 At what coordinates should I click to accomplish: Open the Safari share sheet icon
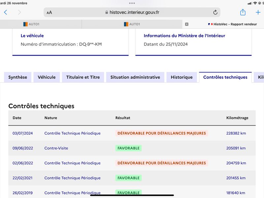tap(243, 12)
